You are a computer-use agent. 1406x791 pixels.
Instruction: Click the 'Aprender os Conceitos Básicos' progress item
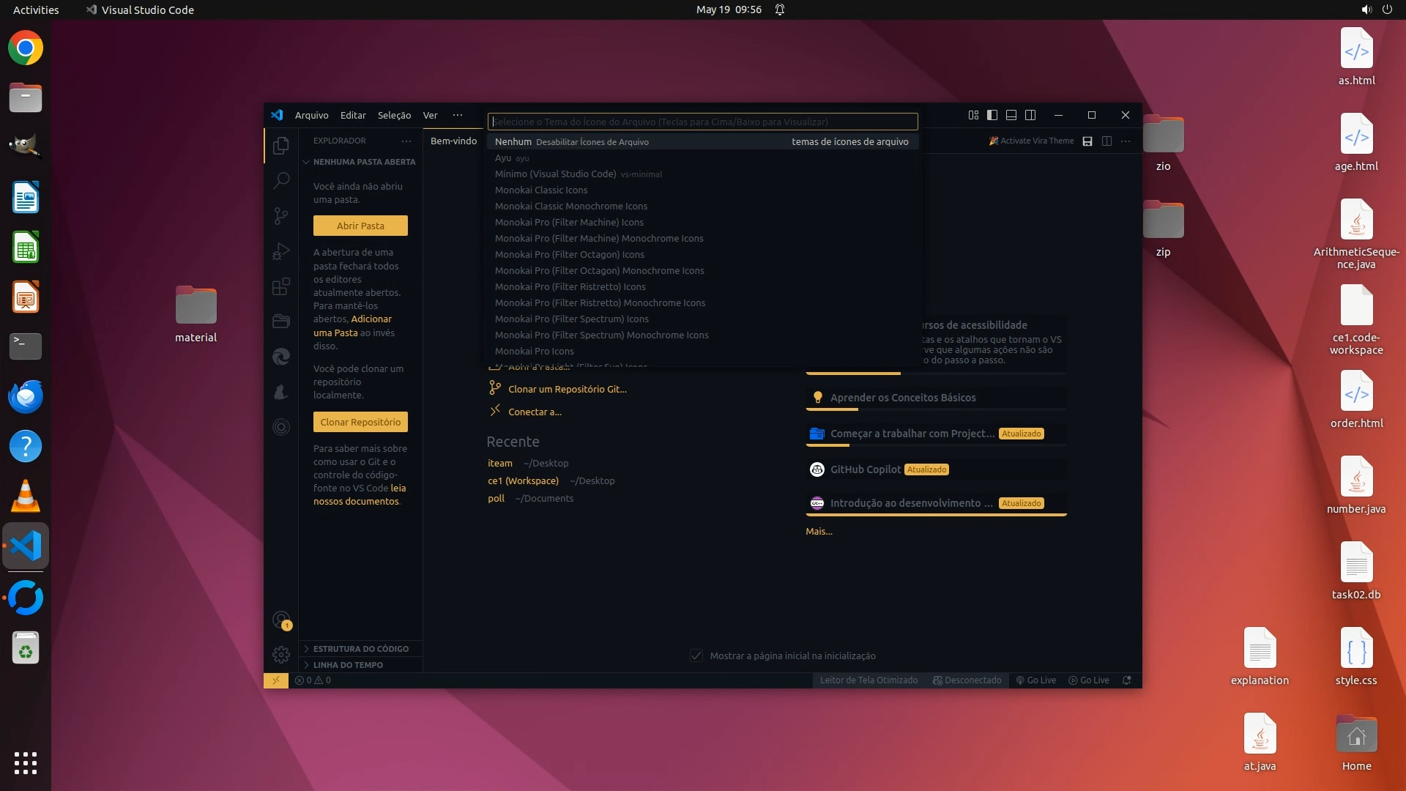point(902,398)
